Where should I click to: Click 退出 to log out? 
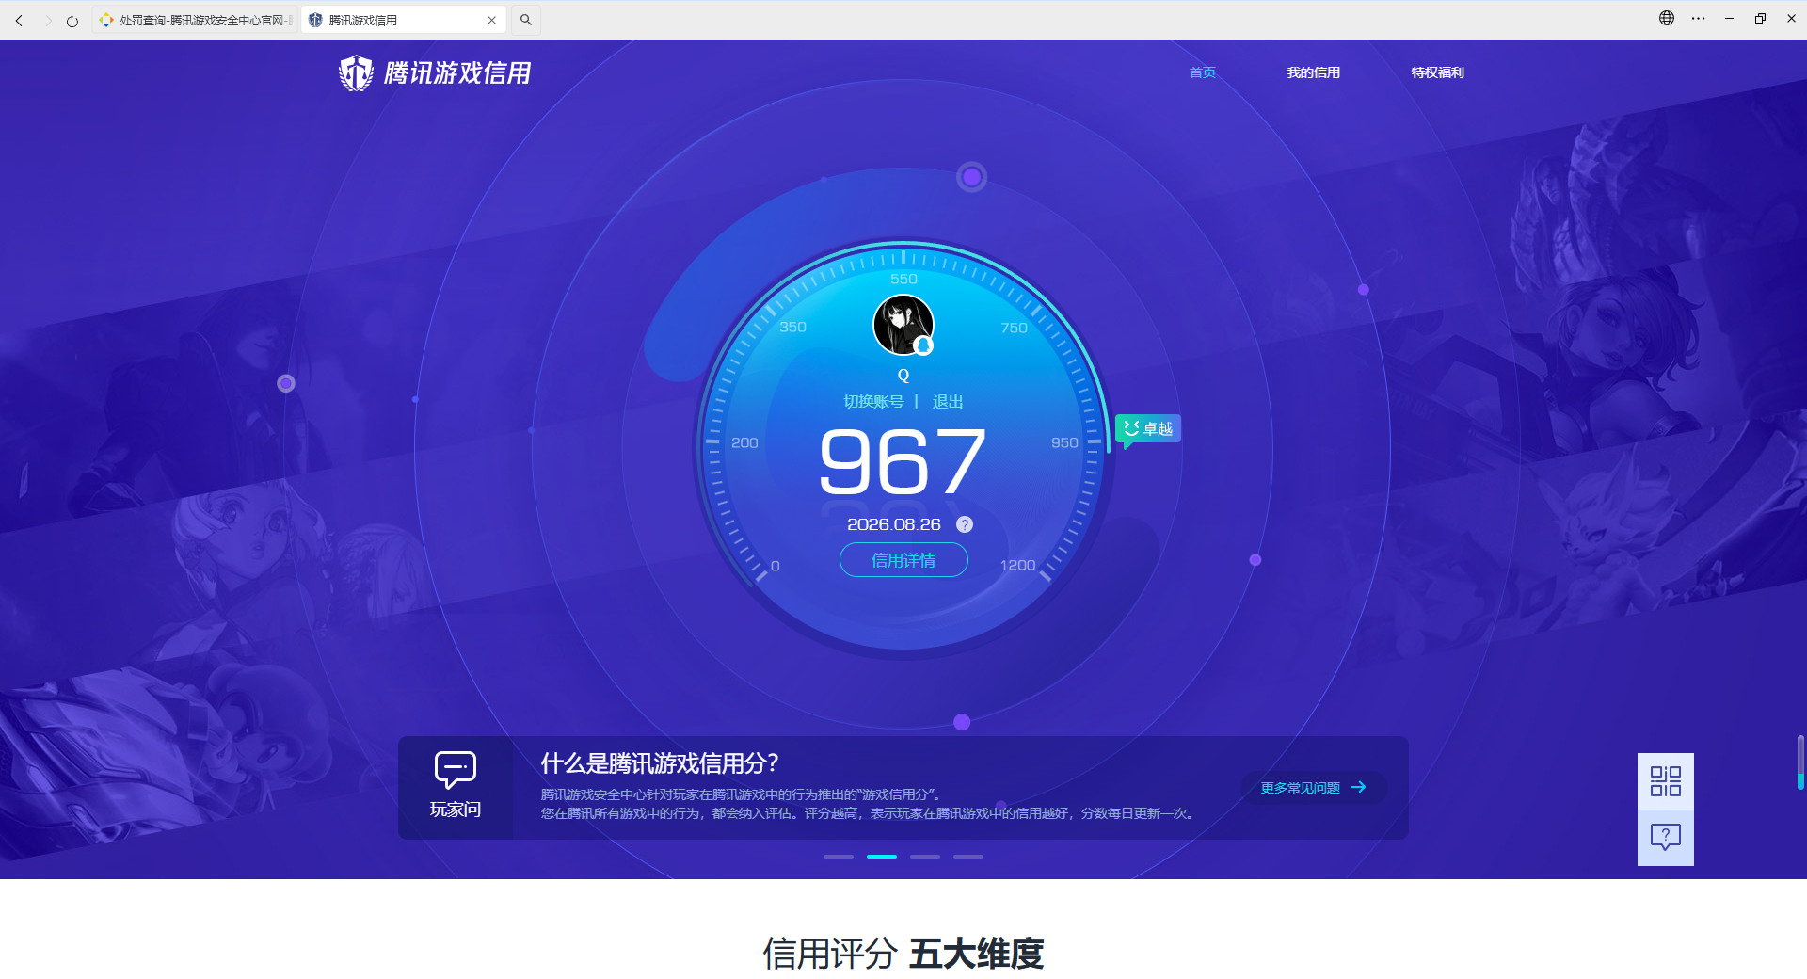(948, 402)
